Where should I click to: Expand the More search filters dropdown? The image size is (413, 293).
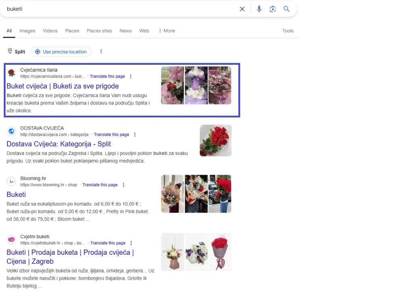[x=167, y=31]
